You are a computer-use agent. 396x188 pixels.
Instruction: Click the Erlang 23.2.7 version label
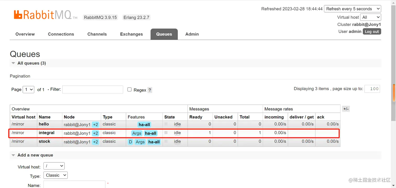click(x=136, y=17)
